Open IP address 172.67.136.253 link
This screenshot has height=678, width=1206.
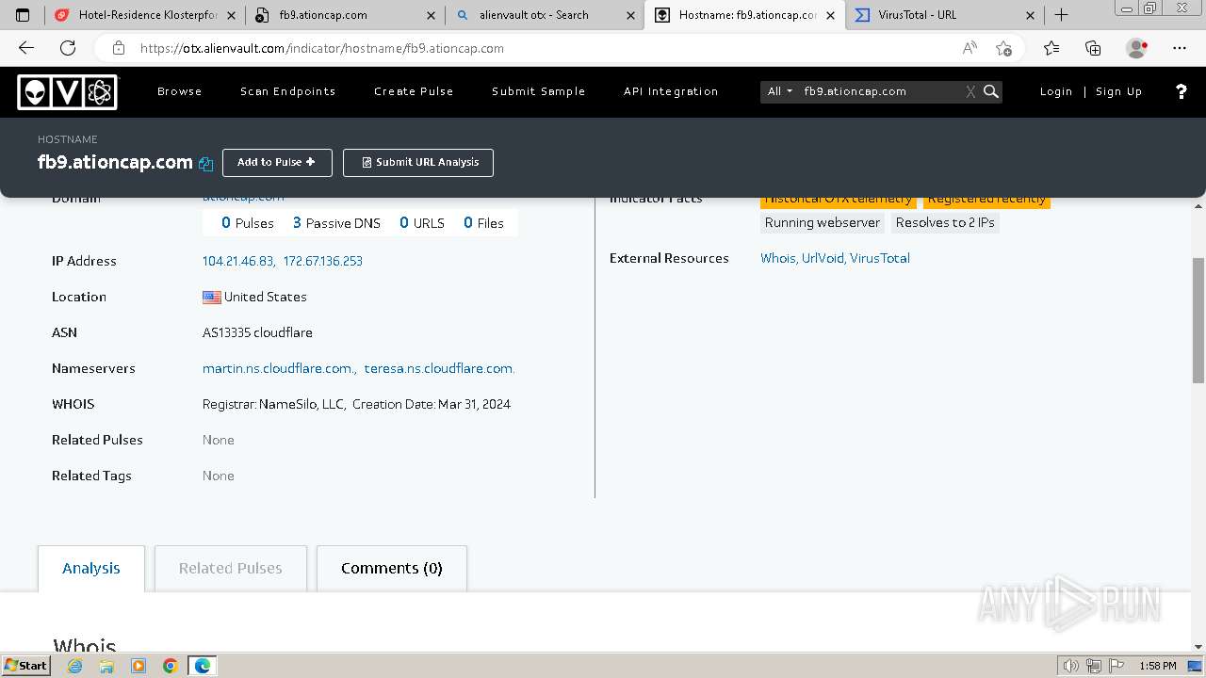point(323,261)
